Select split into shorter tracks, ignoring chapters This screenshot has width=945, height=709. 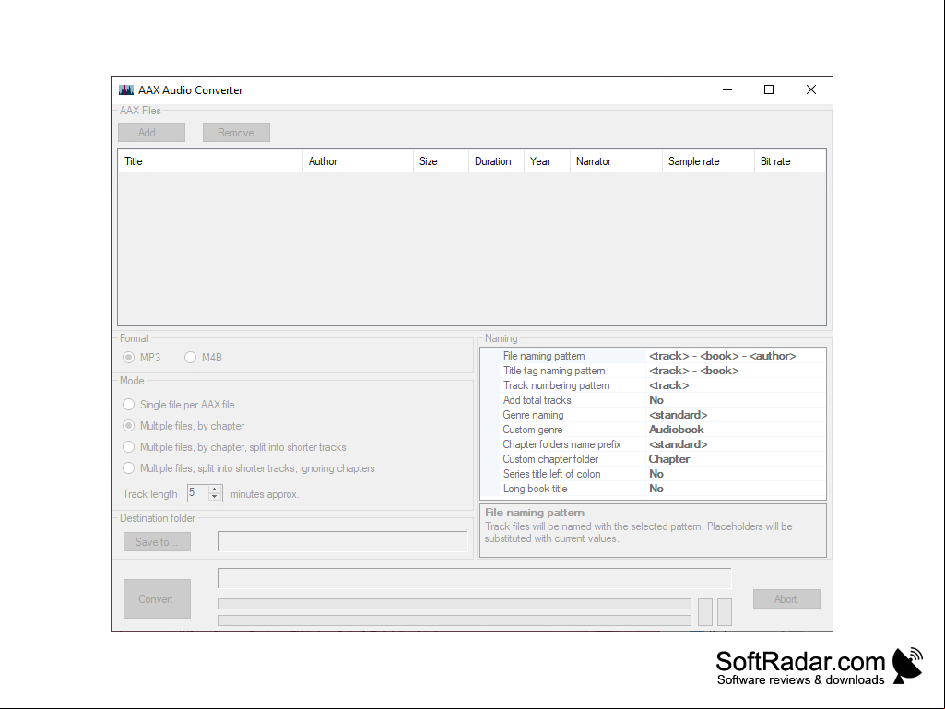pyautogui.click(x=128, y=468)
